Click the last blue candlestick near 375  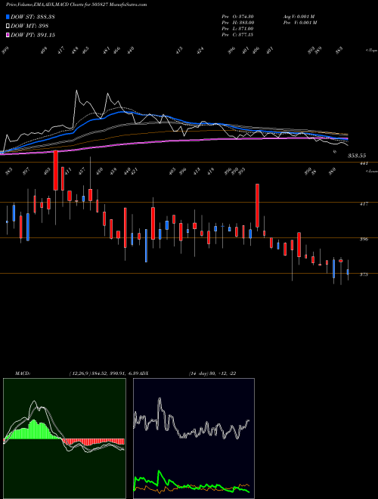click(x=348, y=271)
